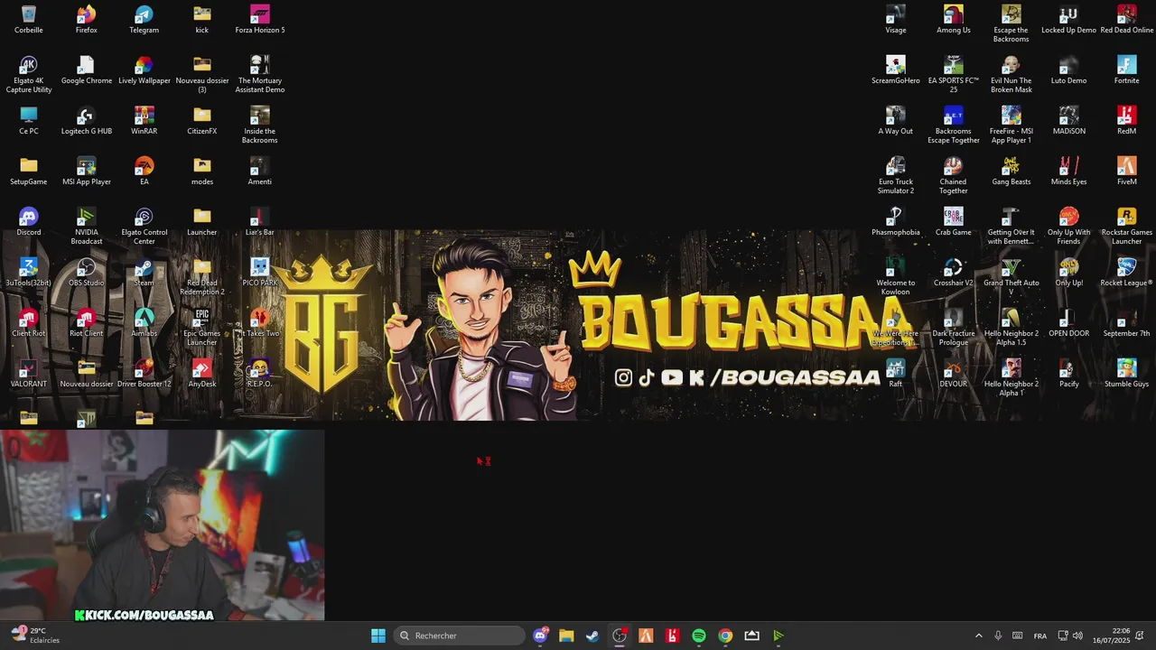The height and width of the screenshot is (650, 1156).
Task: Launch Among Us desktop shortcut
Action: pos(954,20)
